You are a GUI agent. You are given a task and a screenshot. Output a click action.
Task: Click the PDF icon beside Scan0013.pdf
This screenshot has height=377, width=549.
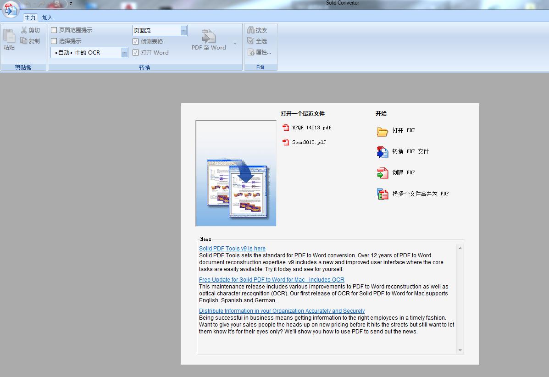pos(286,142)
